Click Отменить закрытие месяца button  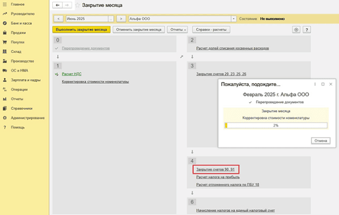click(x=138, y=30)
